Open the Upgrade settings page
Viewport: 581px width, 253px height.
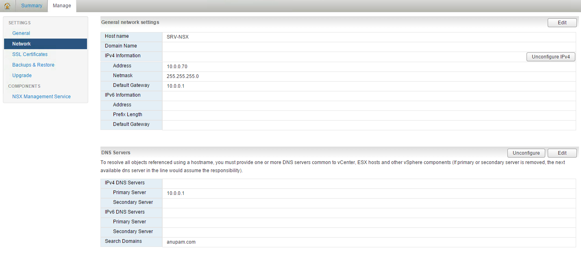click(22, 76)
